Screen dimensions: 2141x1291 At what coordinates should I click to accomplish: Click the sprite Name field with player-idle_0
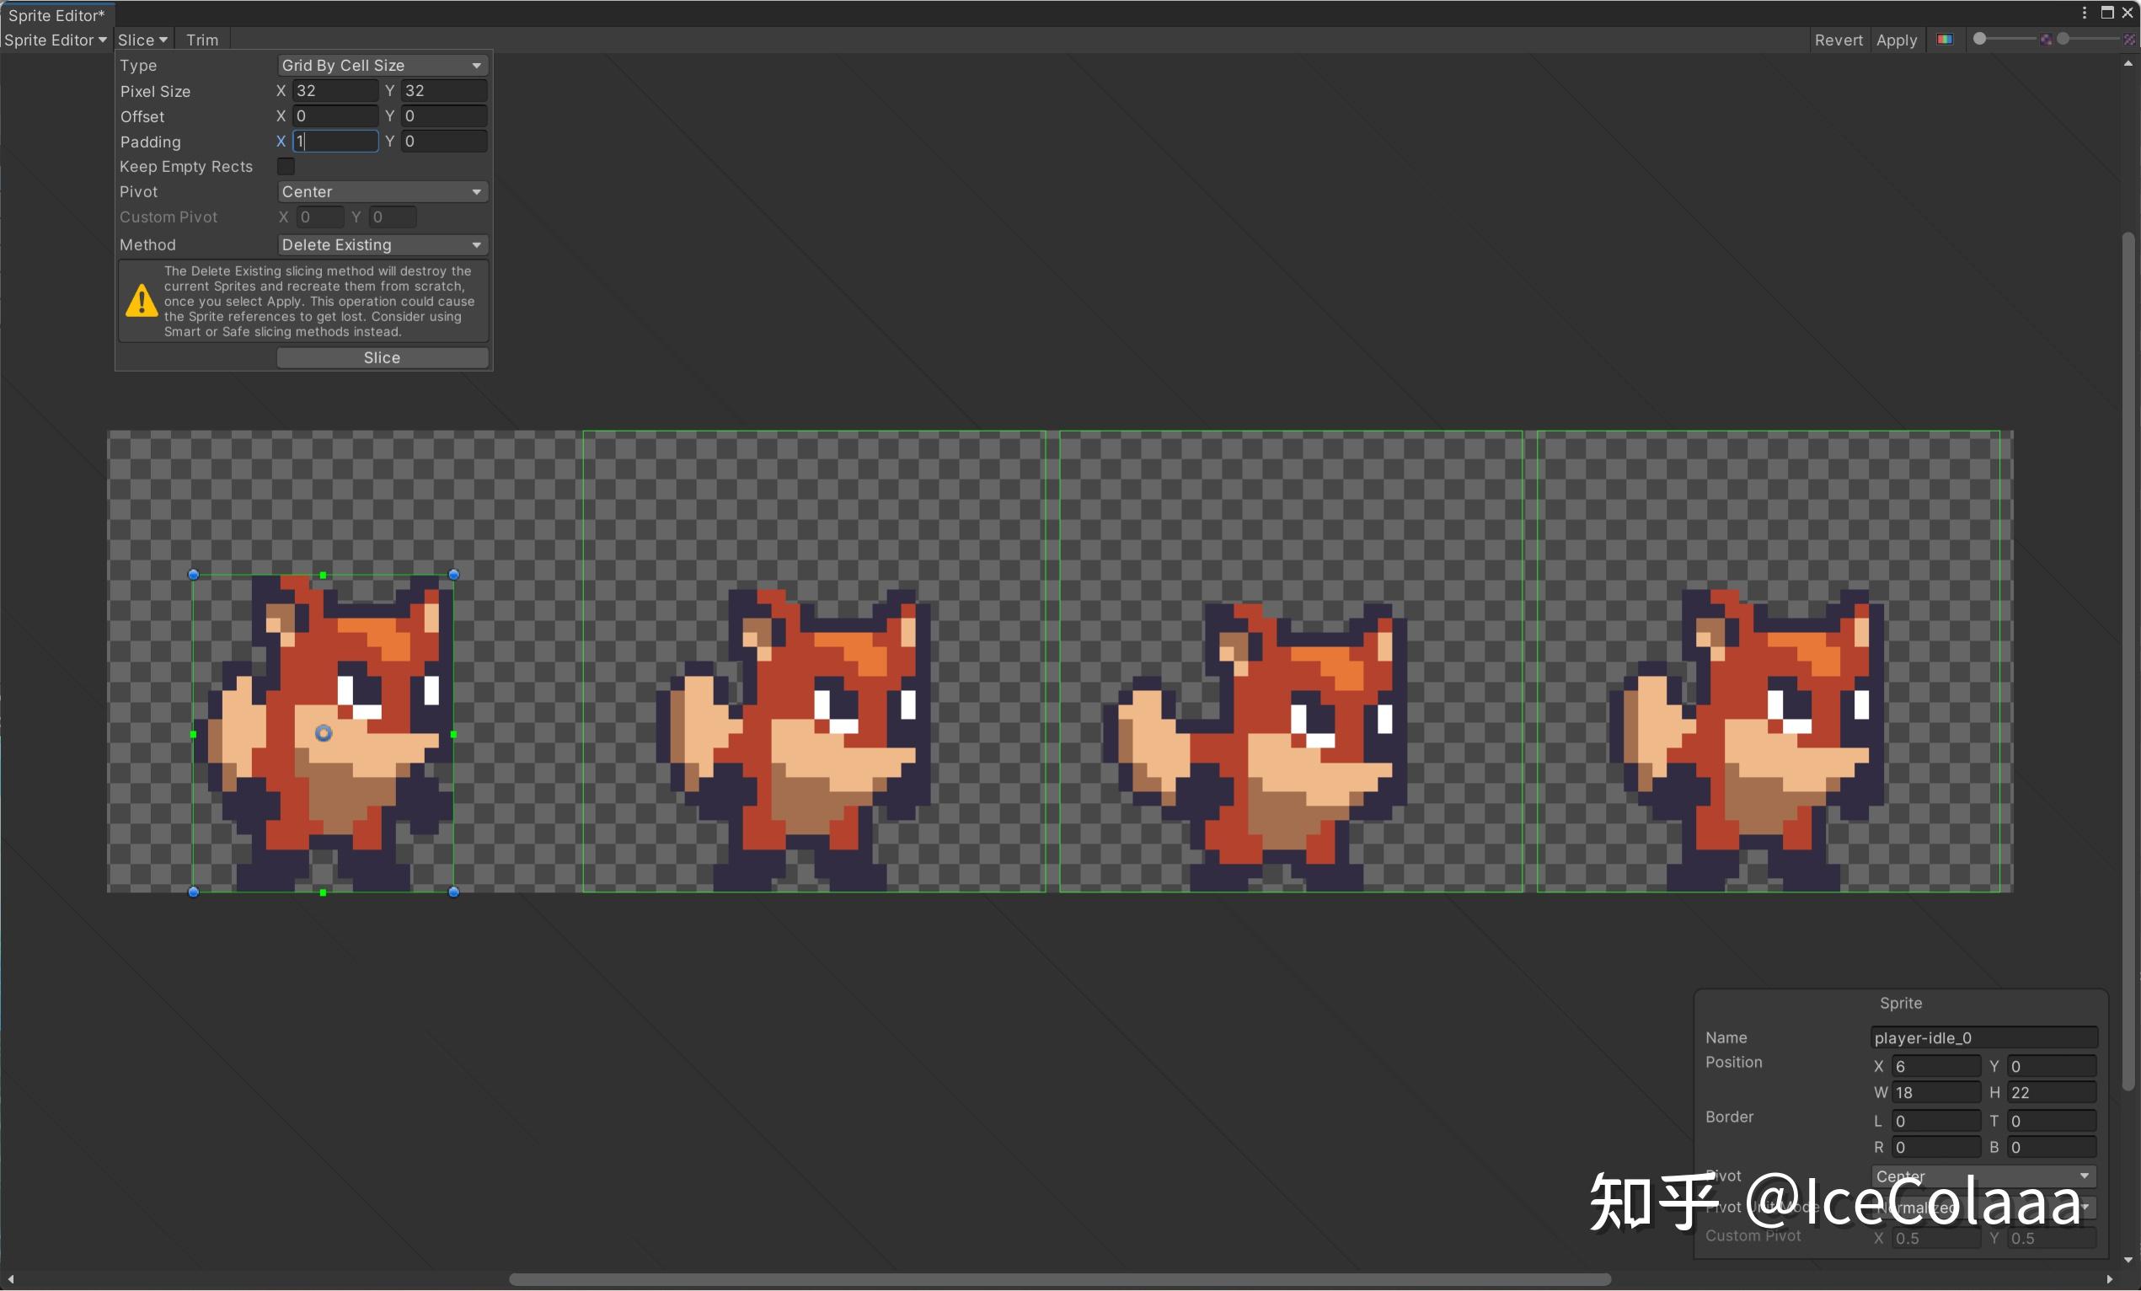(x=1983, y=1037)
